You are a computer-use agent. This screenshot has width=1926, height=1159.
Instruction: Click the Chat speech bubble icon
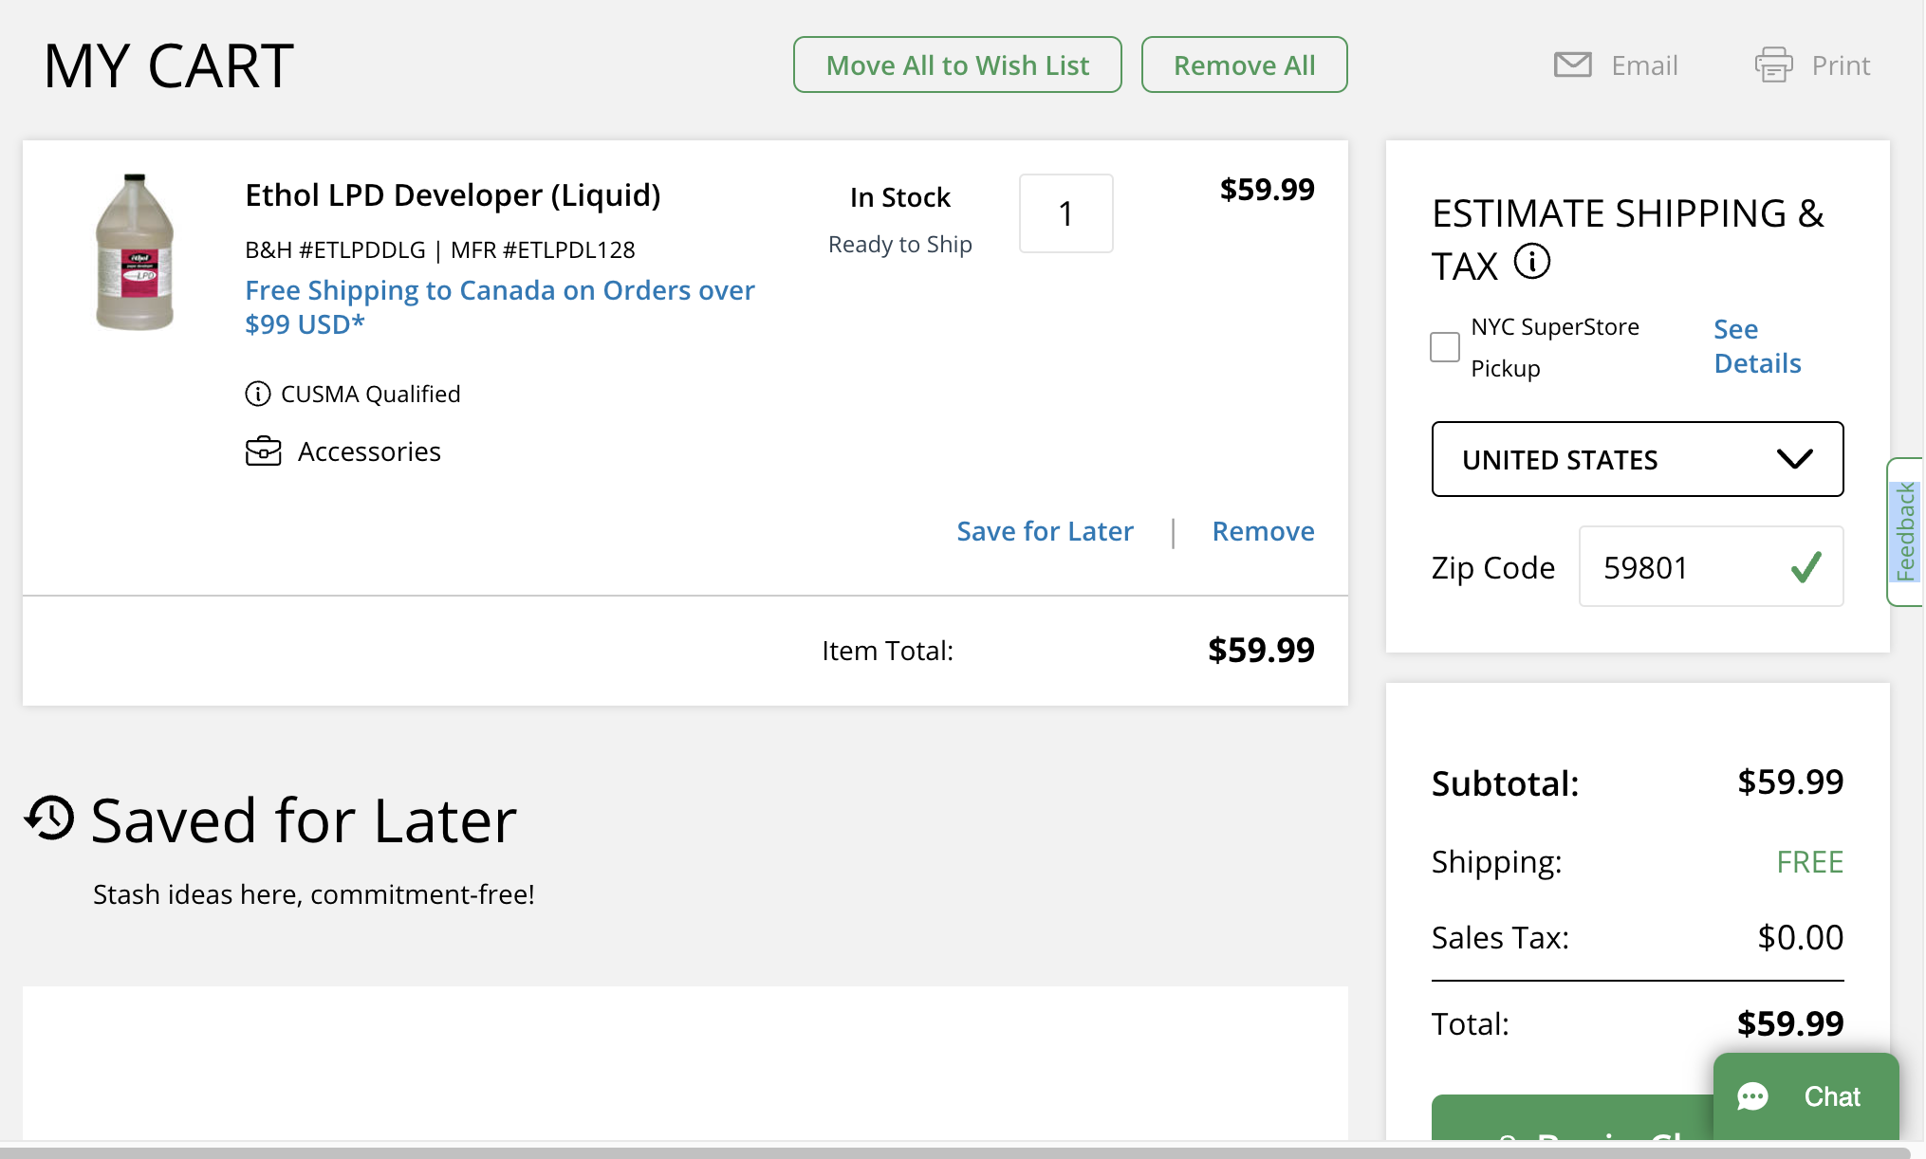(x=1752, y=1096)
